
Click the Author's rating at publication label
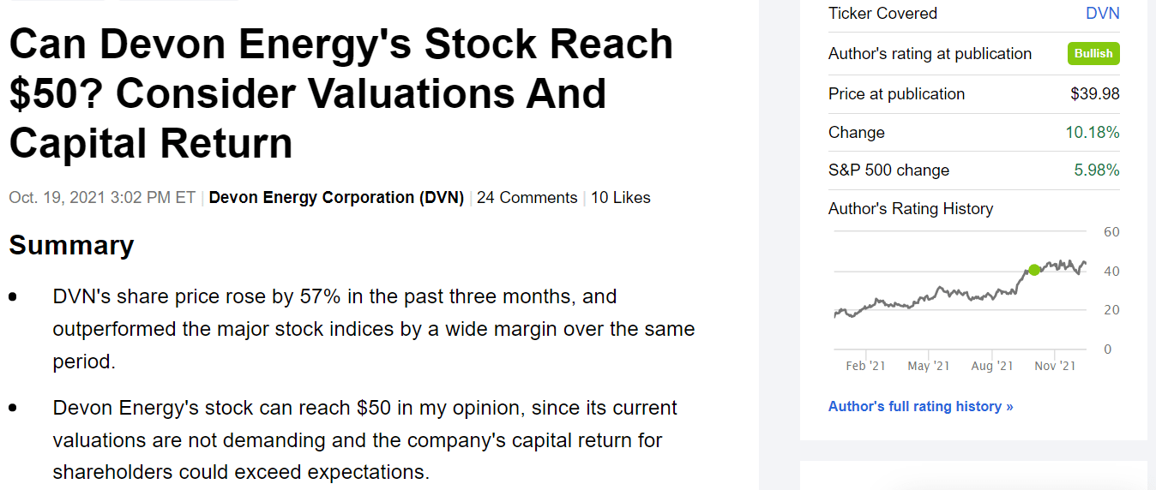[x=930, y=54]
